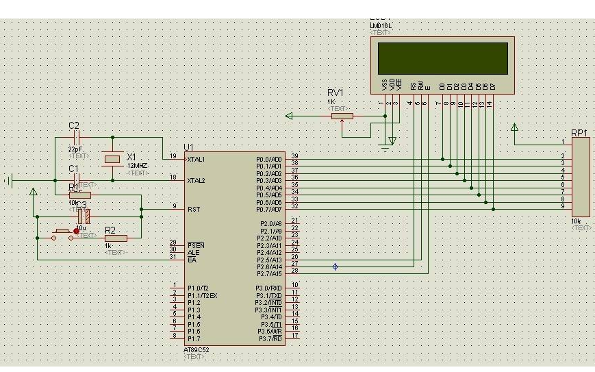
Task: Click the P0.0/AD0 pin label
Action: coord(269,160)
